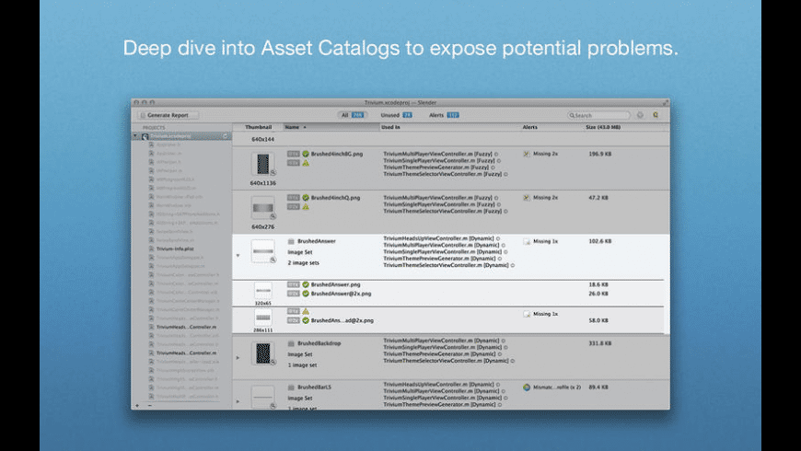The width and height of the screenshot is (801, 451).
Task: Reveal TriviumThemePreviewGenerator.m [Fuzzy] for Brushed4inchBG
Action: coord(493,167)
